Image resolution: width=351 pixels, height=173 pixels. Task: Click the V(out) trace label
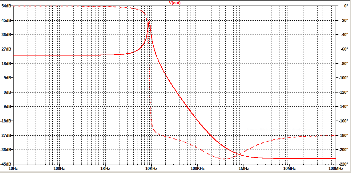[x=175, y=3]
